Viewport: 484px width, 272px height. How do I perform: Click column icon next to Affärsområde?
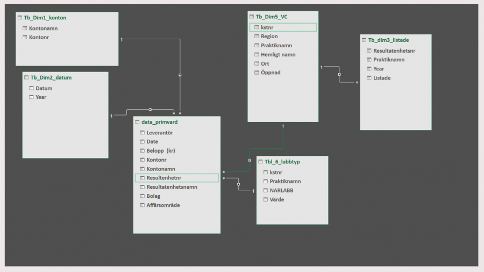coord(143,205)
